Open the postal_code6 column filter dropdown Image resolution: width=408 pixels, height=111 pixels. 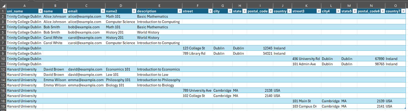[x=382, y=11]
